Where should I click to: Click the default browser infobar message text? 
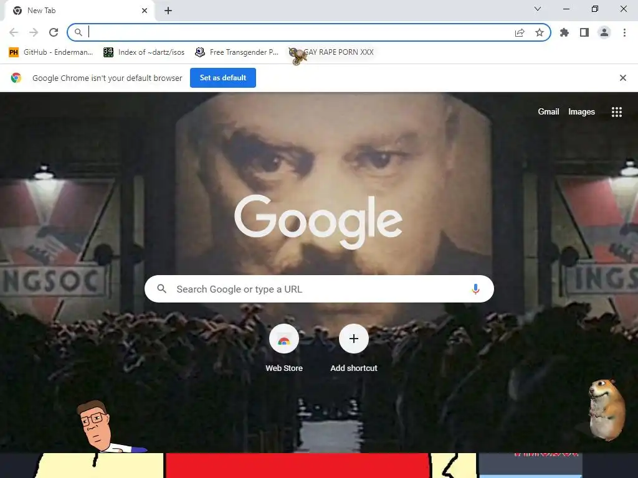(107, 78)
